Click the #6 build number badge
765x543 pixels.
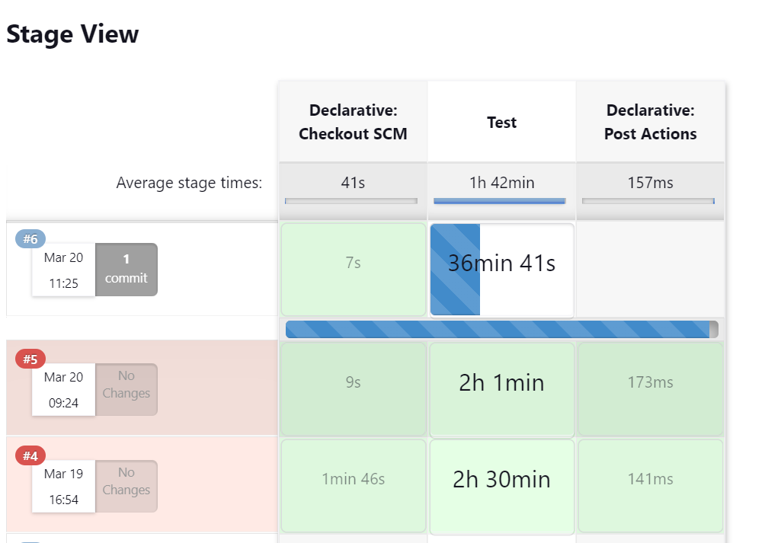pos(30,239)
